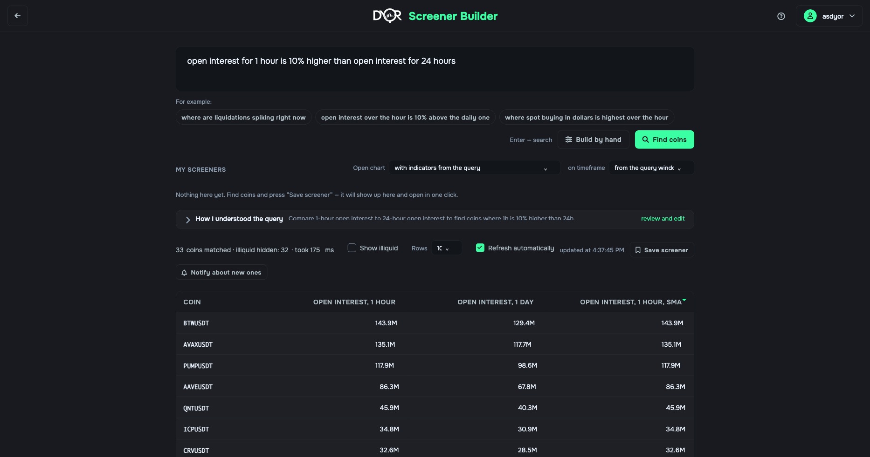The image size is (870, 457).
Task: Select example 'where are liquidations spiking right now'
Action: (x=243, y=118)
